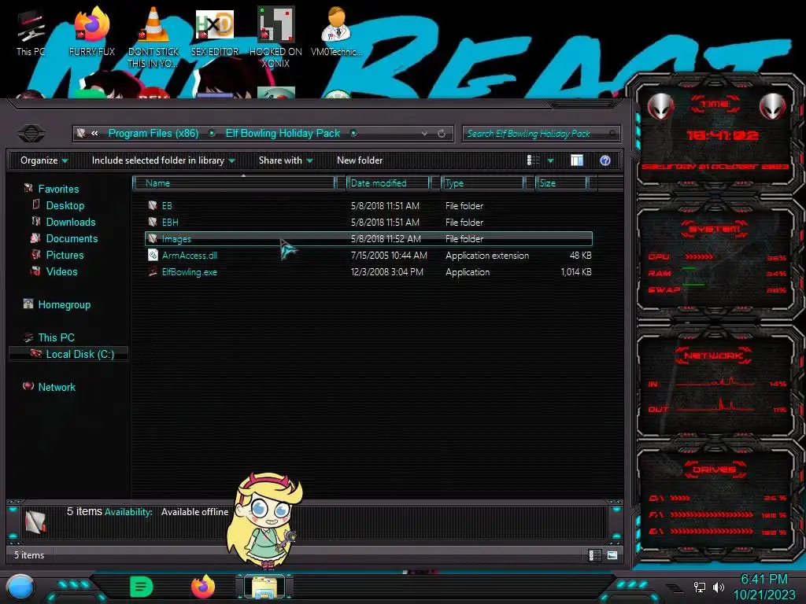Open Desktop in the navigation pane
806x604 pixels.
pyautogui.click(x=65, y=205)
